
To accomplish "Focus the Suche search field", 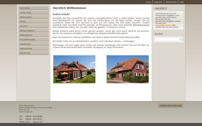I will click(x=167, y=39).
